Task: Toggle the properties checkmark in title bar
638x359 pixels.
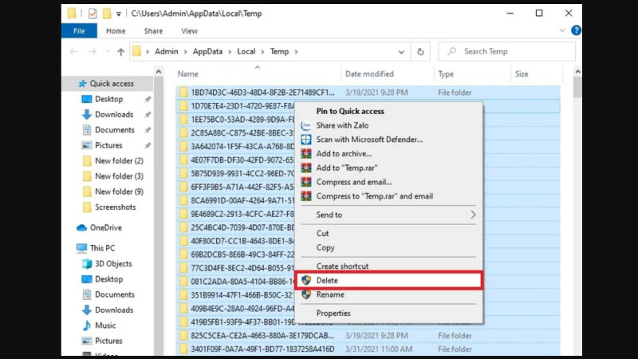Action: 93,14
